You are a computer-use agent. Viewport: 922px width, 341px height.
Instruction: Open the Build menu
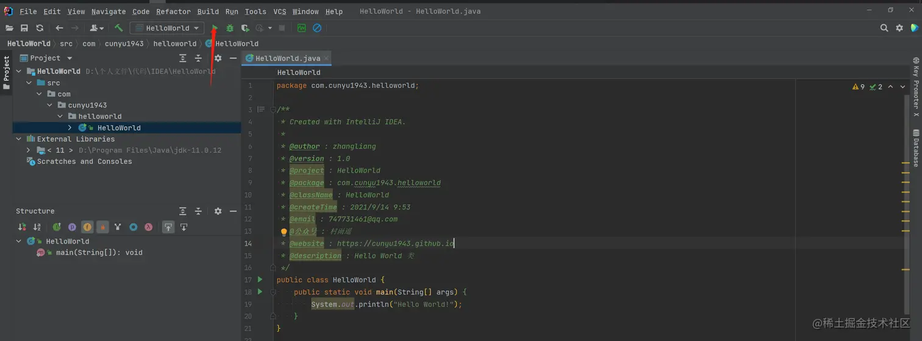208,12
